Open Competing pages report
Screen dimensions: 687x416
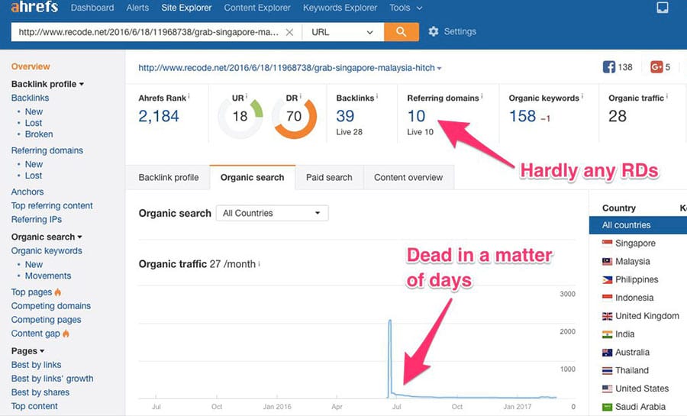pyautogui.click(x=46, y=320)
